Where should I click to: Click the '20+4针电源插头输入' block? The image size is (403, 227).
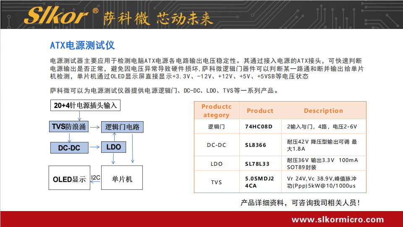85,105
